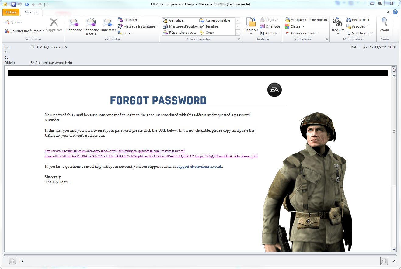The image size is (401, 269).
Task: Select the Message ribbon tab
Action: tap(31, 12)
